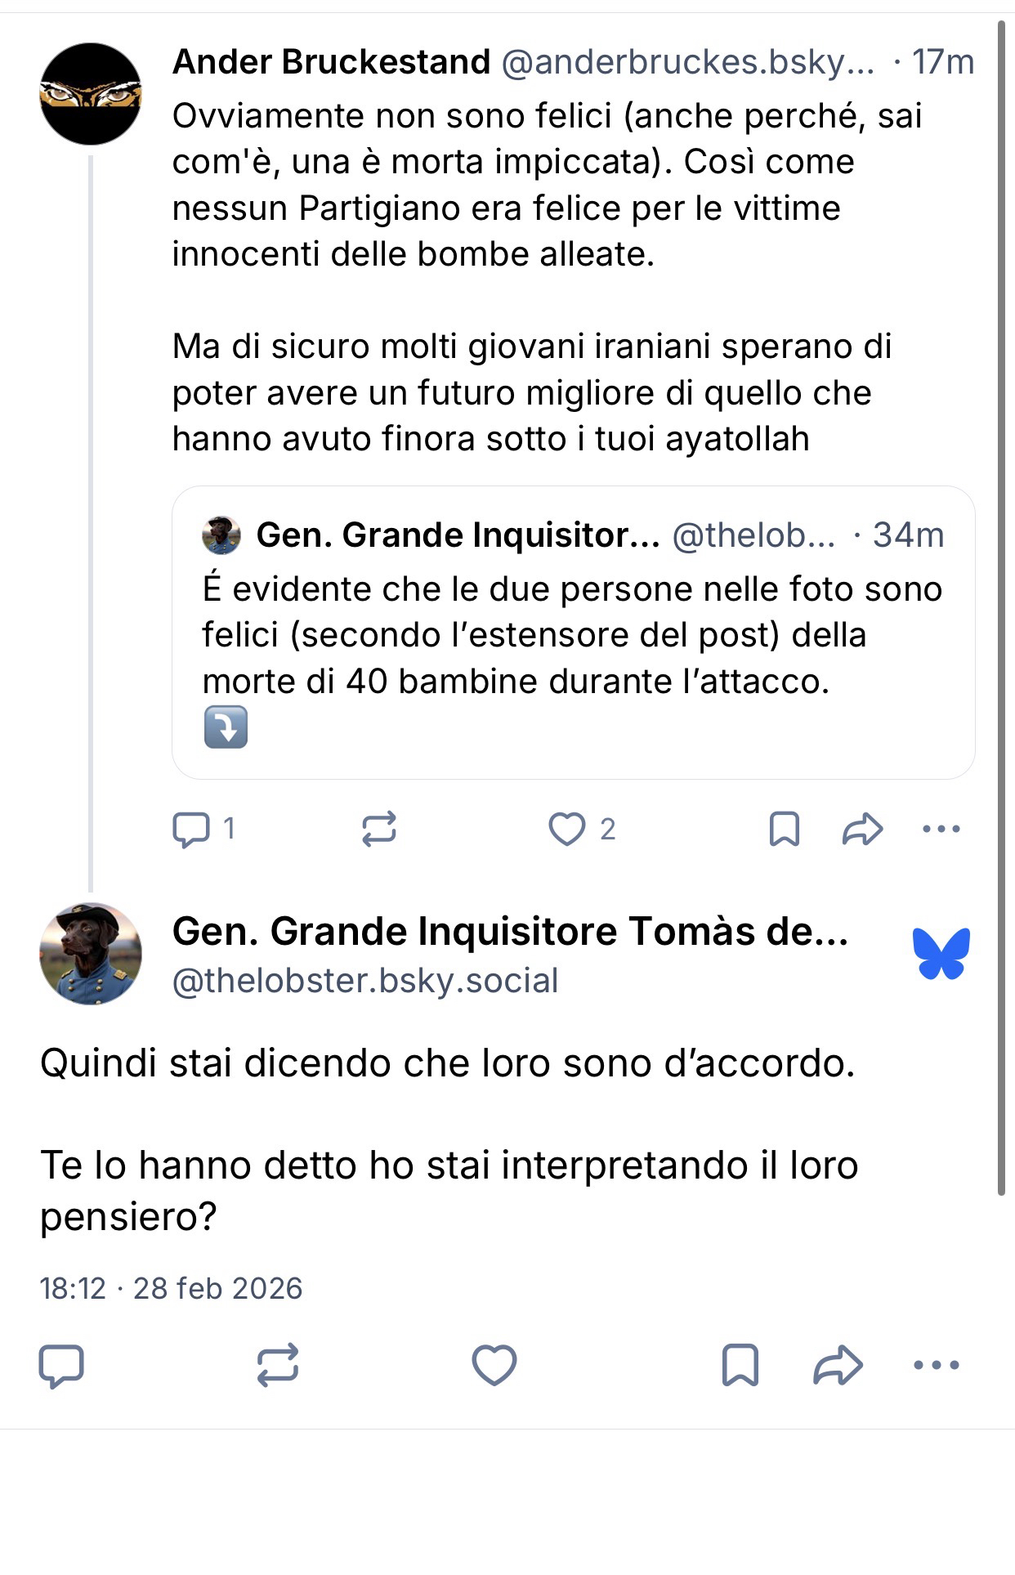Image resolution: width=1015 pixels, height=1575 pixels.
Task: Open the quoted post by Gen. Grande Inquisitor
Action: tap(572, 632)
